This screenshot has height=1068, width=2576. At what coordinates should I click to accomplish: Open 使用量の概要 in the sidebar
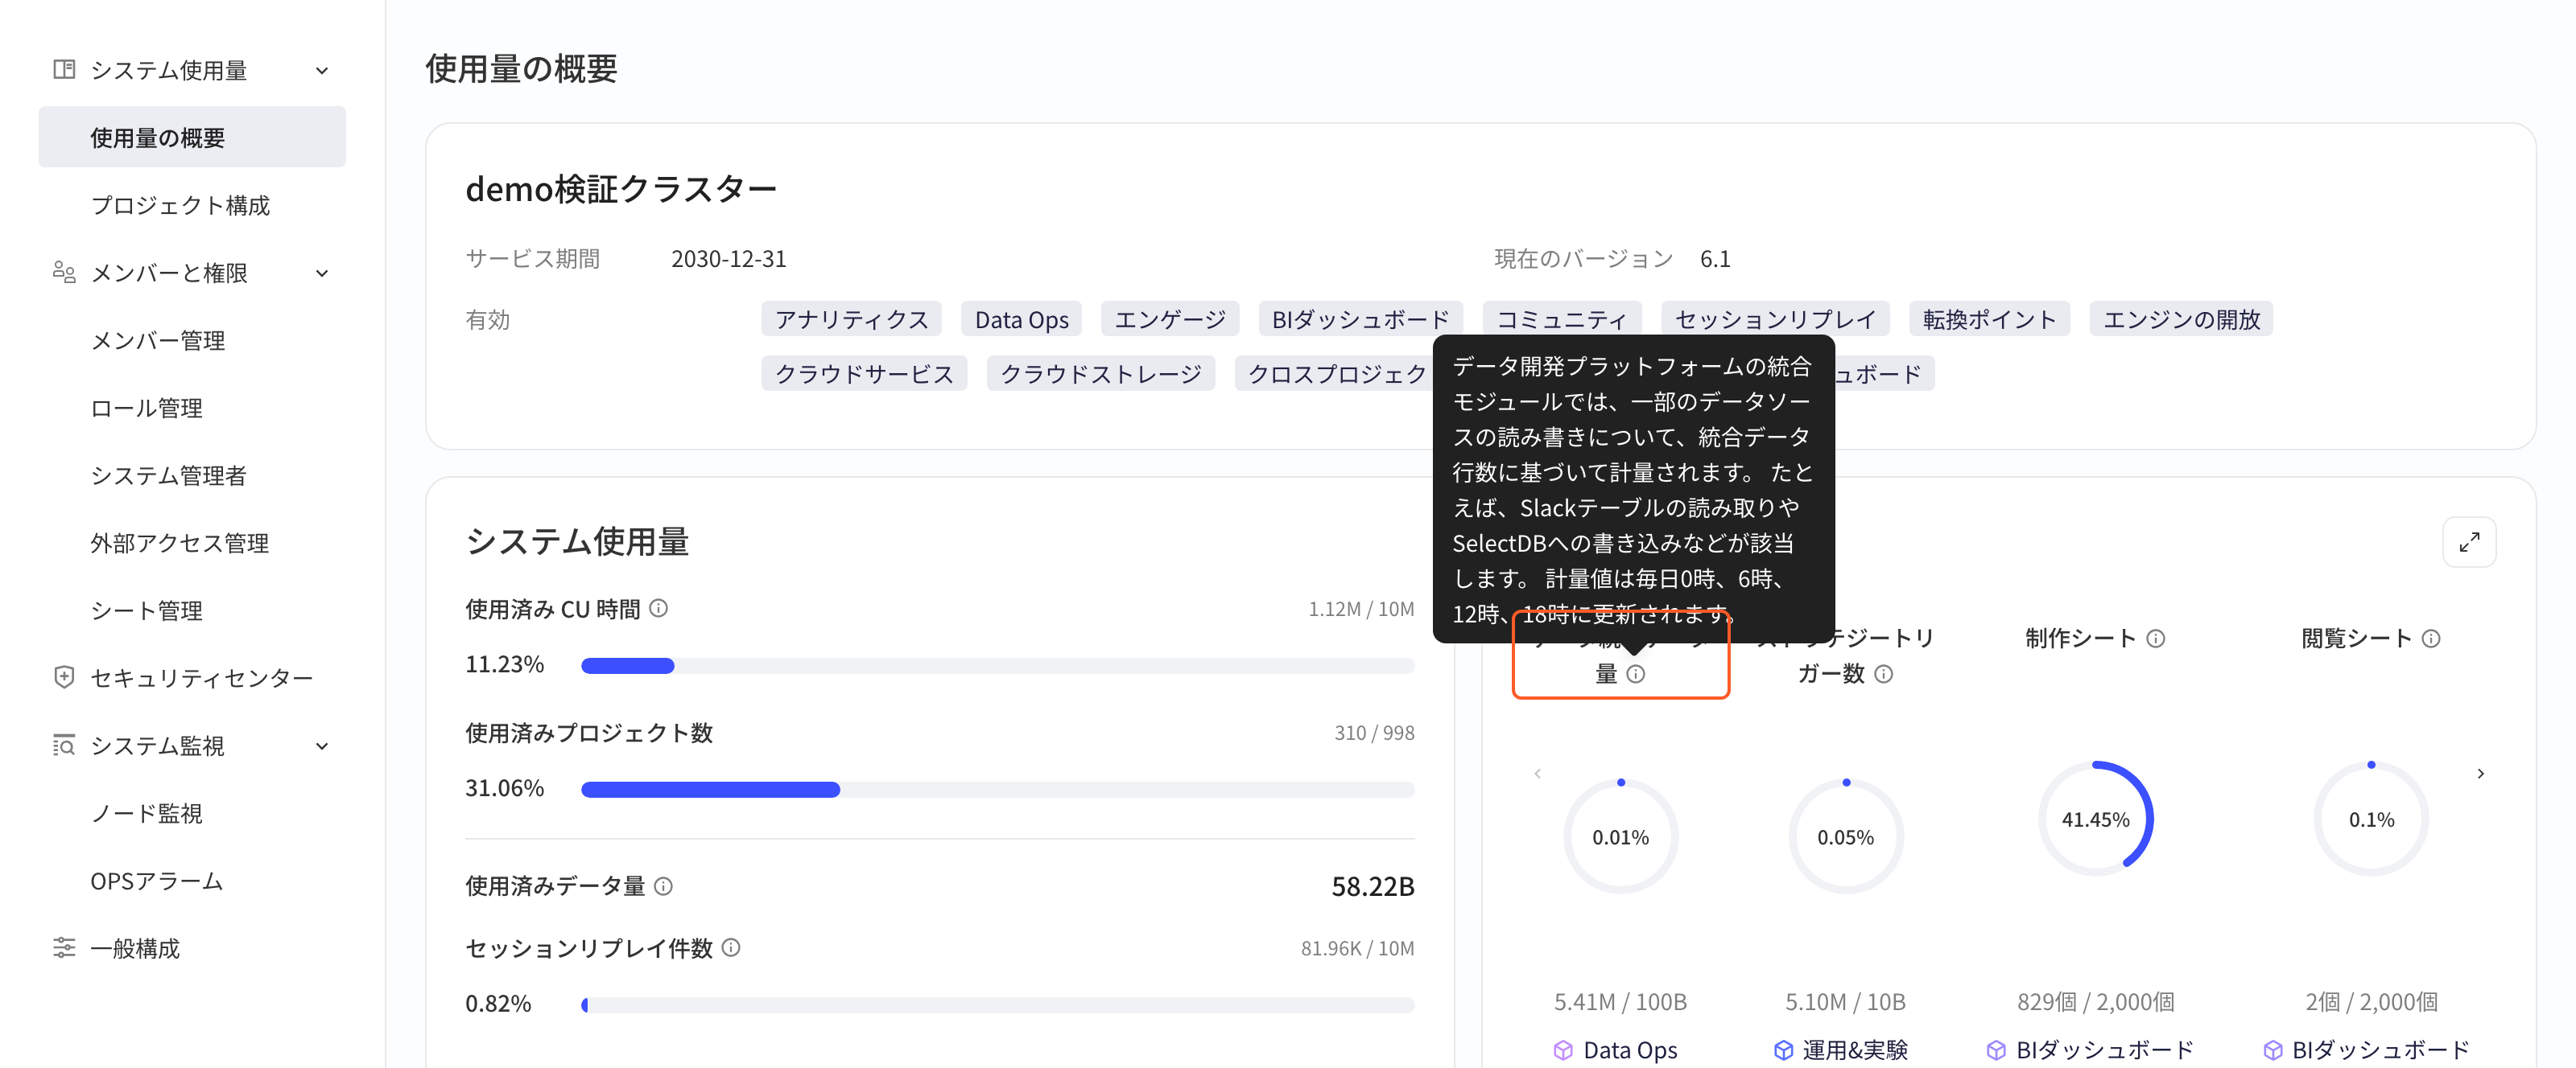coord(192,137)
